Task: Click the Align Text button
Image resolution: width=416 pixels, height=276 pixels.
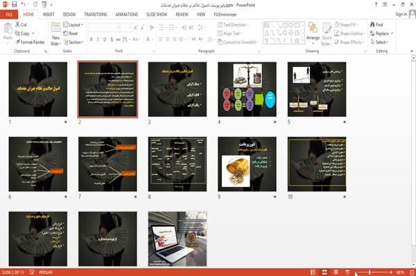Action: coord(229,33)
